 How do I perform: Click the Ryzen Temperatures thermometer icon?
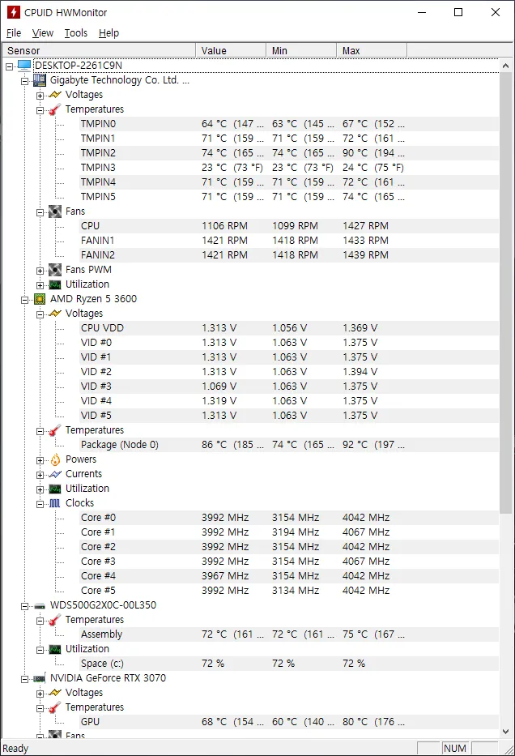(x=55, y=430)
